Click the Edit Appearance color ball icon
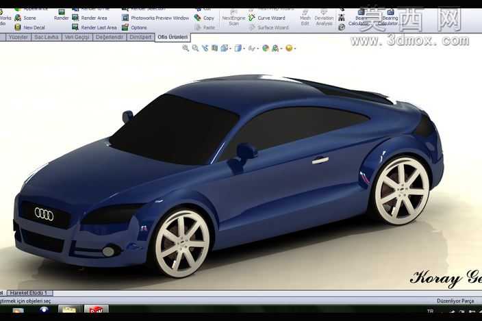 (x=265, y=48)
